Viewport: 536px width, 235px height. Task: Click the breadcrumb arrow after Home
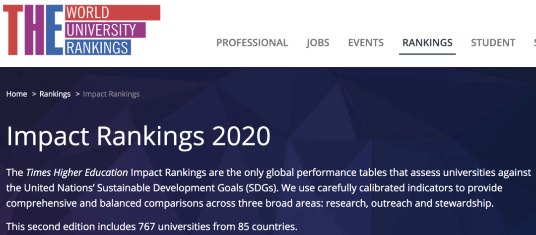pos(34,94)
